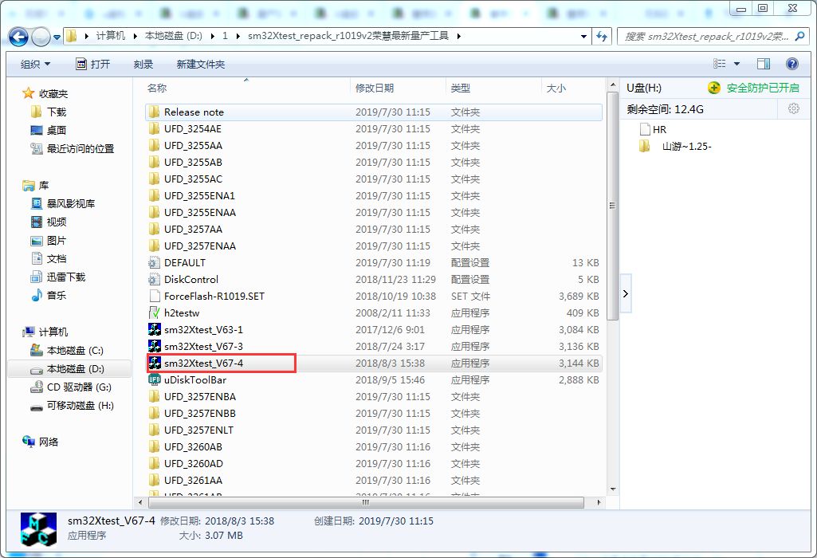Refresh the current folder view

tap(602, 36)
